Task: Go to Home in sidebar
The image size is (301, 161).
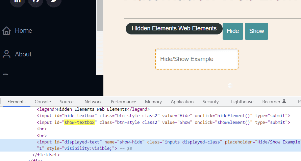Action: pos(23,31)
